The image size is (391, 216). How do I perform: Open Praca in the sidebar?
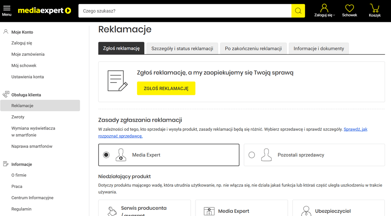pos(17,186)
